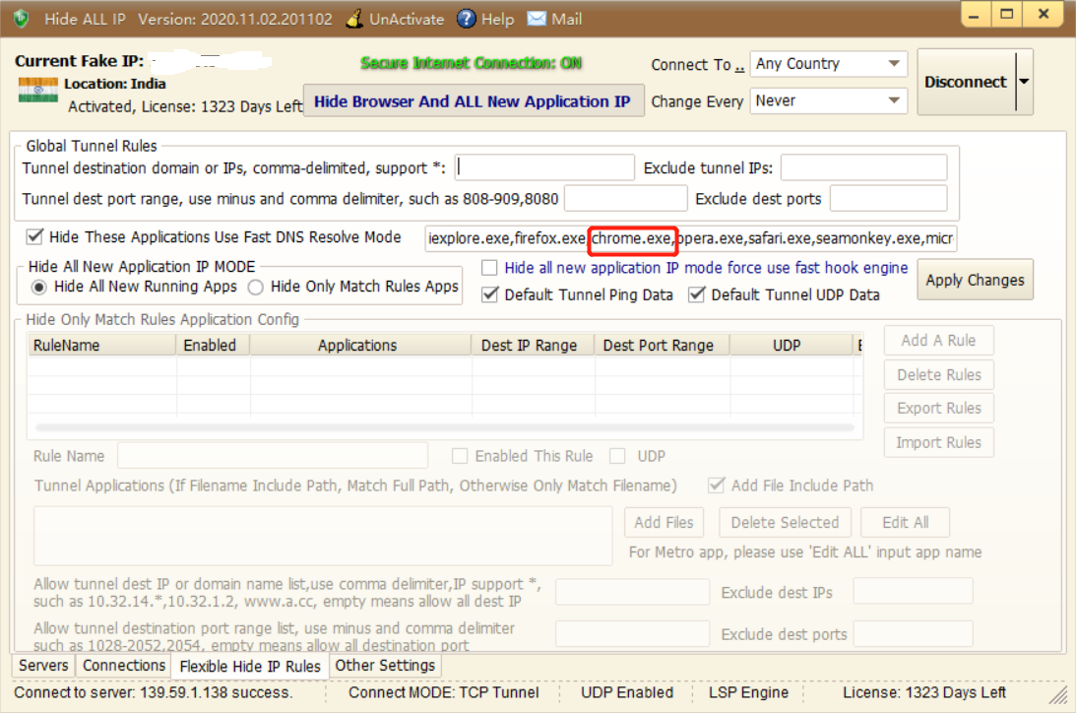Click the UnActivate broom icon
The image size is (1076, 713).
(354, 19)
